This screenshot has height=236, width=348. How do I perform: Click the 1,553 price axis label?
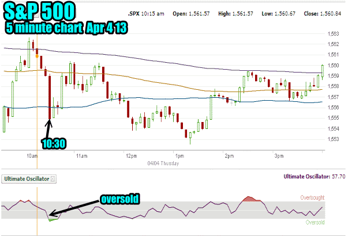(334, 139)
